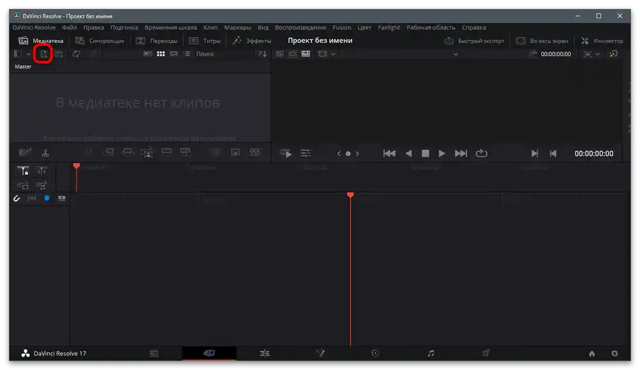Toggle the free playhead timeline option
Screen dimensions: 640x370
[x=41, y=171]
